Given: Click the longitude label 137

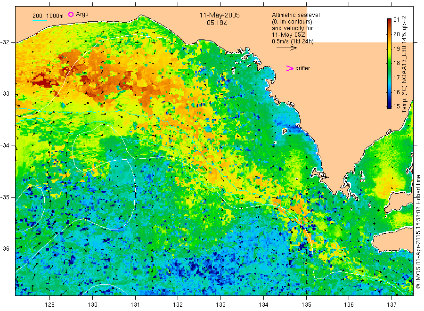Looking at the screenshot, I should click(391, 305).
